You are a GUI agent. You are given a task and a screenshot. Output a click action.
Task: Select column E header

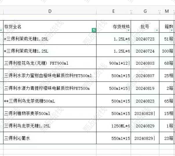point(114,11)
